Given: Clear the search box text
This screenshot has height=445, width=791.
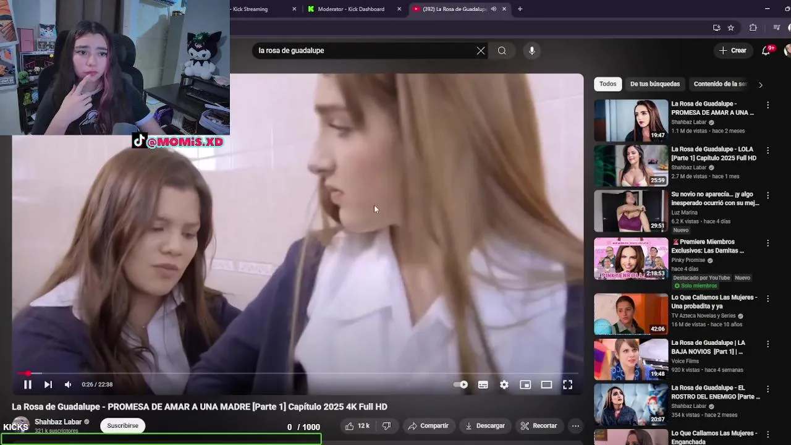Looking at the screenshot, I should click(x=481, y=51).
